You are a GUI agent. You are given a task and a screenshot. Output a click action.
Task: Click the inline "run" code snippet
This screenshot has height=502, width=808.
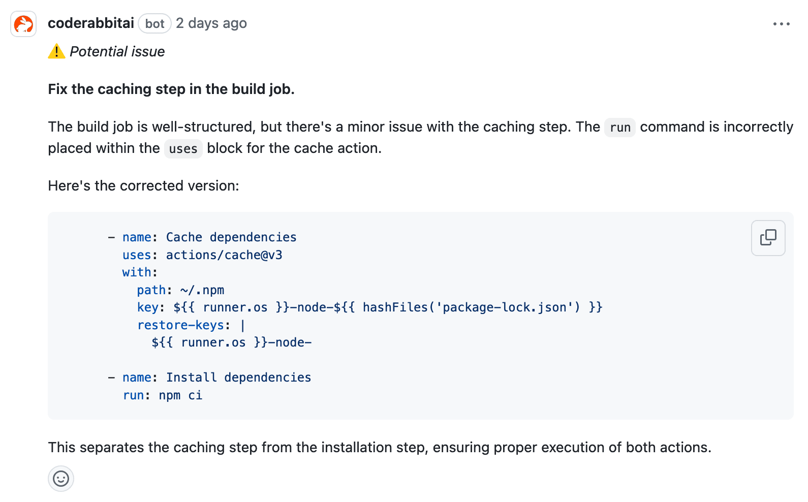point(620,128)
